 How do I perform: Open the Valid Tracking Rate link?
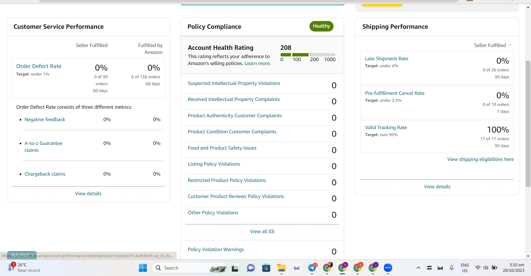pos(386,127)
